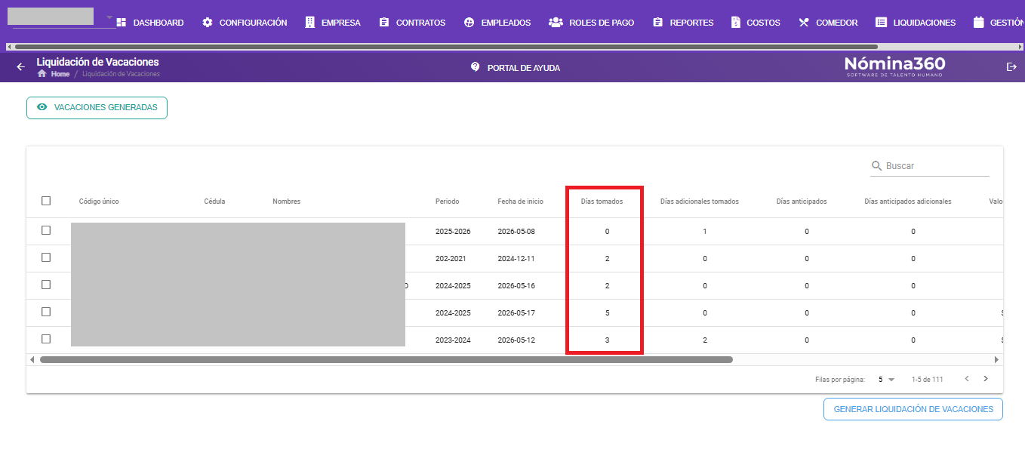Click the table horizontal scrollbar
The image size is (1025, 474).
click(386, 360)
